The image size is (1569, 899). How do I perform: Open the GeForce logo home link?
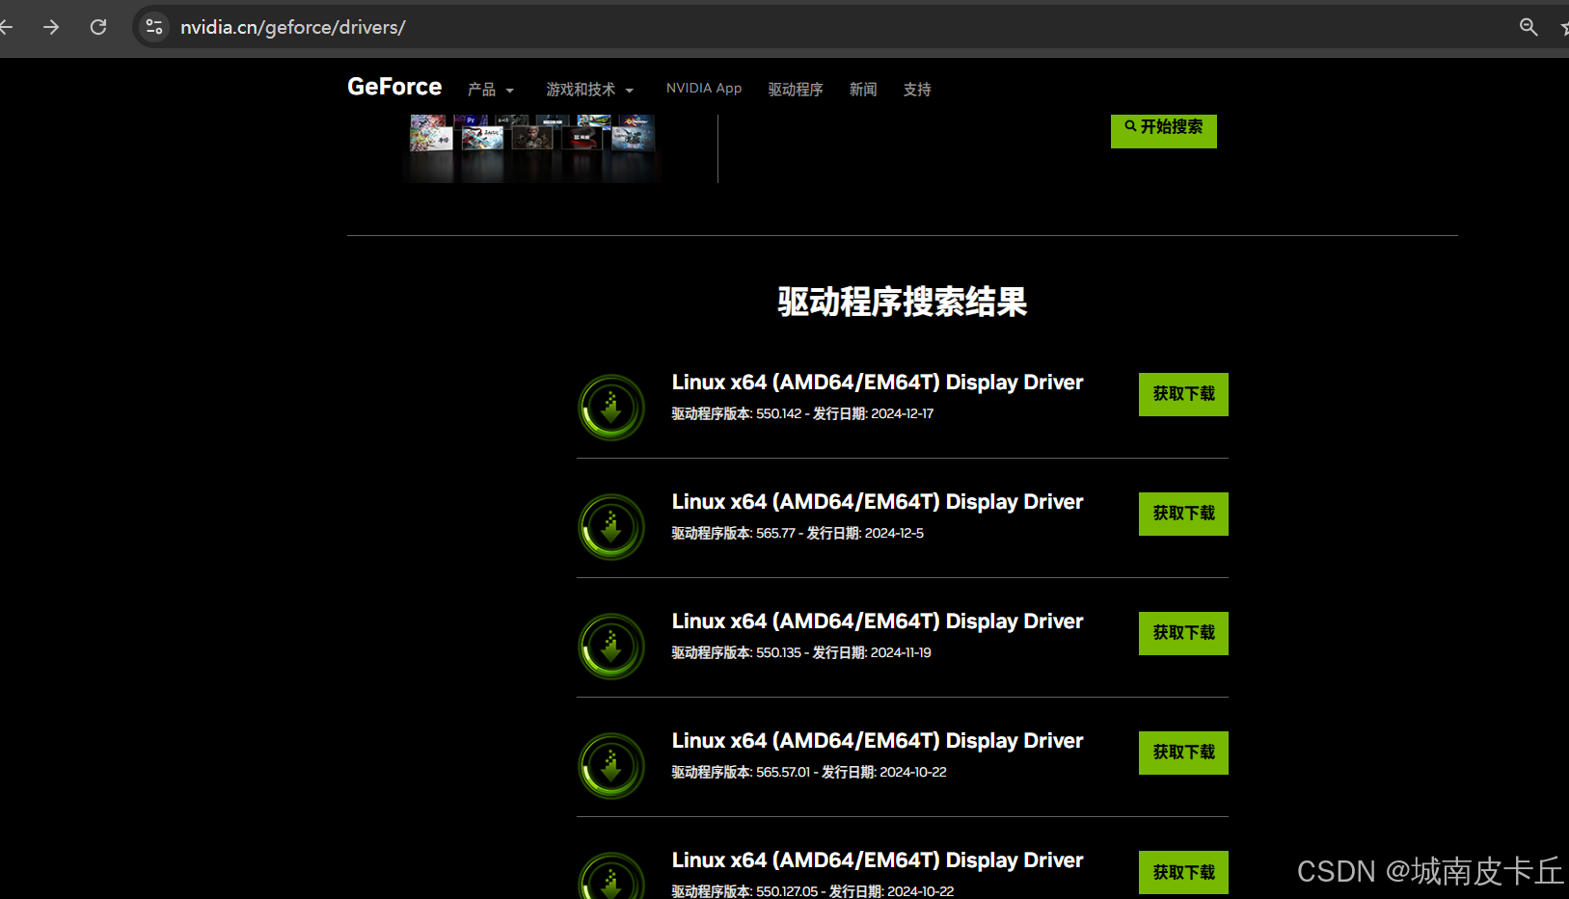(x=394, y=87)
